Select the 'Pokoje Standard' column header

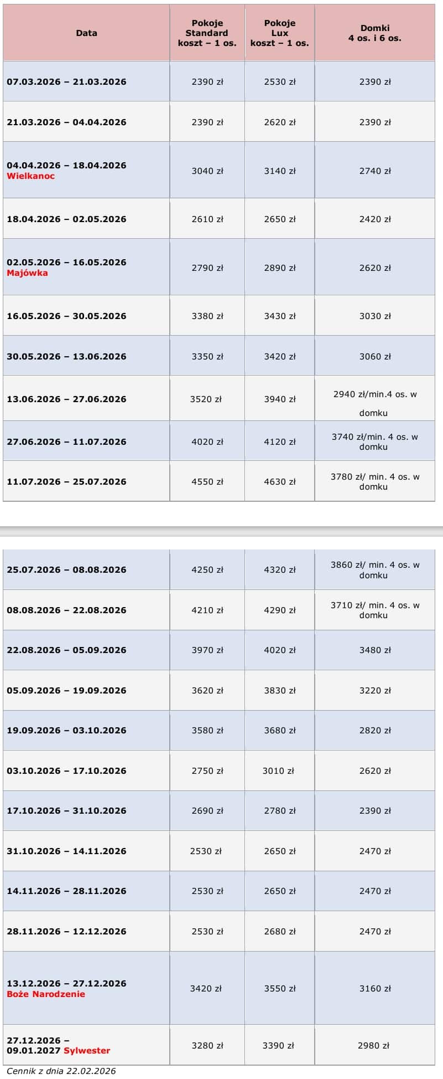[207, 33]
